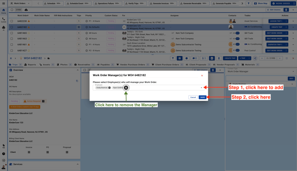
Task: Switch to the Vendor Purchase Orders tab
Action: coord(133,65)
